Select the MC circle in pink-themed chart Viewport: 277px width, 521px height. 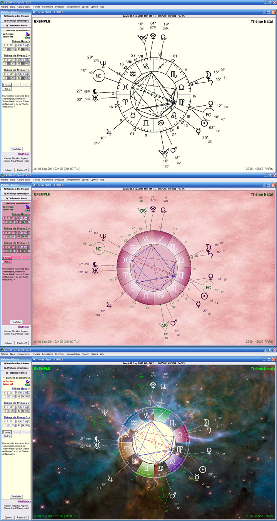point(98,249)
